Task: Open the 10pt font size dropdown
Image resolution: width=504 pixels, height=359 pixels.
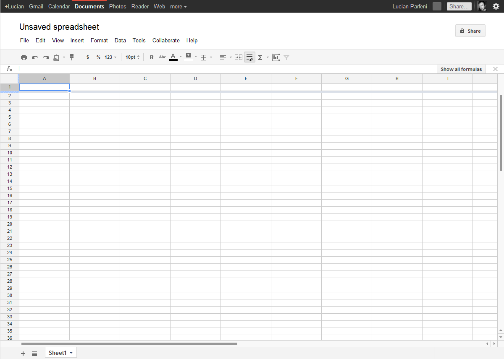Action: coord(132,57)
